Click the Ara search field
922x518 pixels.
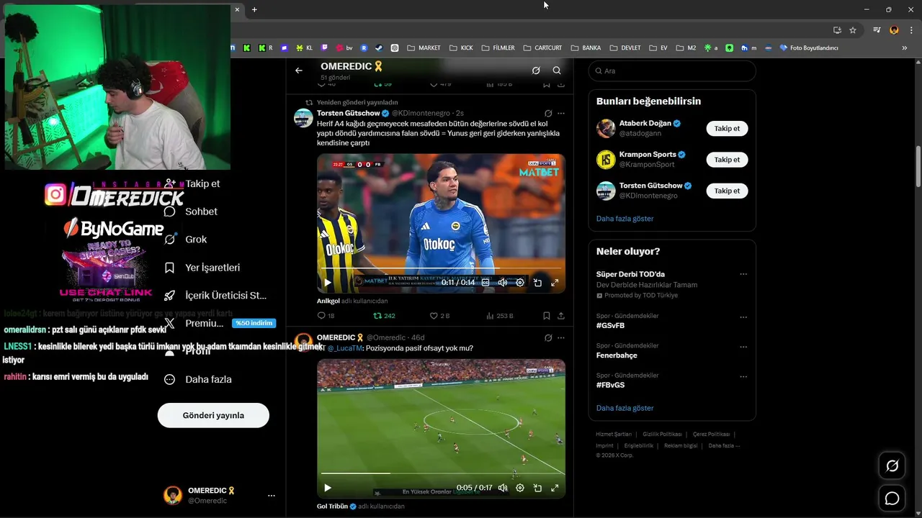point(672,71)
